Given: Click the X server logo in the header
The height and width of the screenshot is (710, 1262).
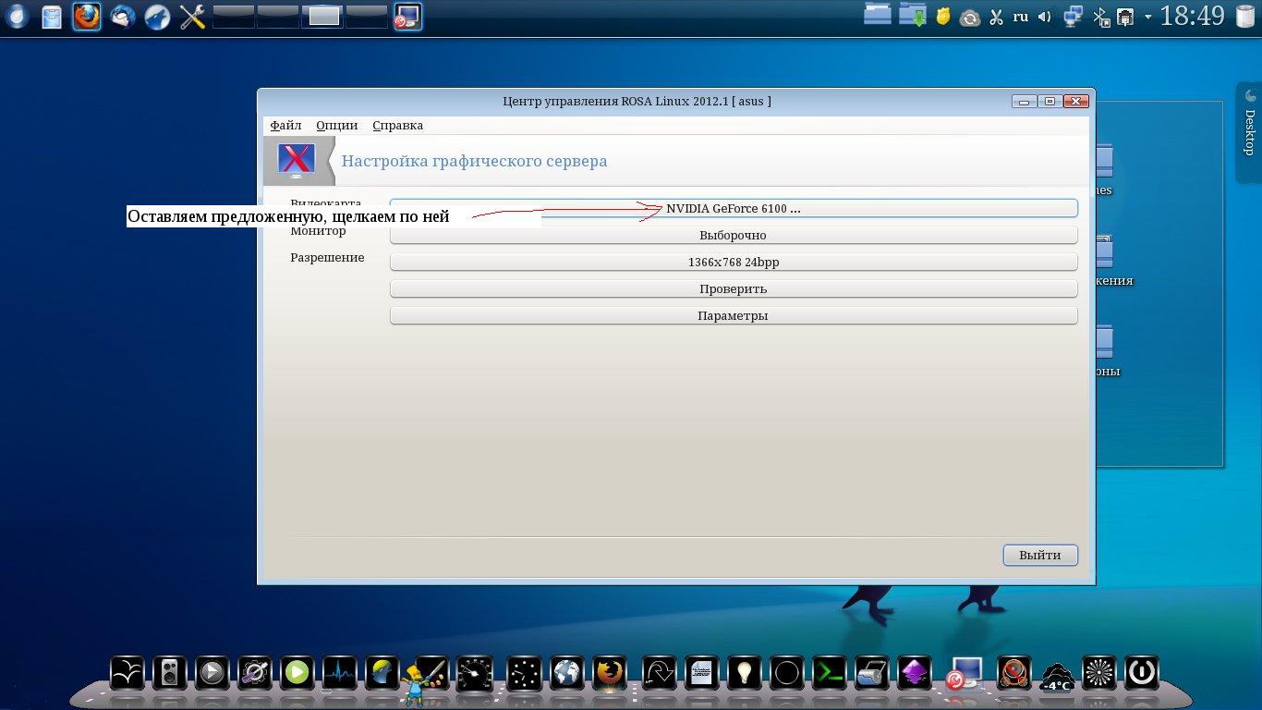Looking at the screenshot, I should point(296,161).
